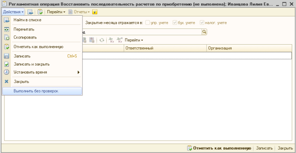The image size is (296, 153).
Task: Collapse the Действия dropdown menu
Action: 13,12
